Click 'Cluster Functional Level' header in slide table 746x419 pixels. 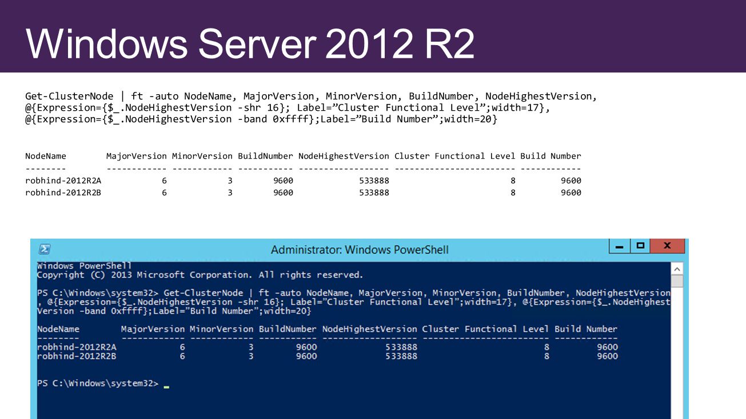455,156
